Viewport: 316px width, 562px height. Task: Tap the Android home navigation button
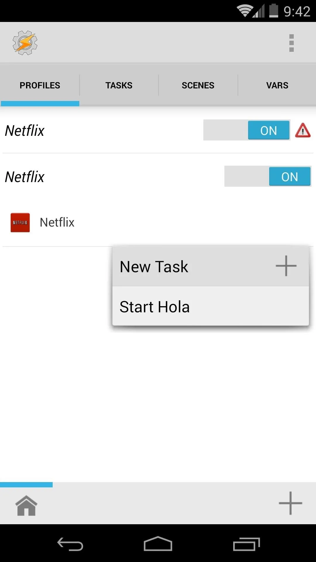[x=158, y=544]
